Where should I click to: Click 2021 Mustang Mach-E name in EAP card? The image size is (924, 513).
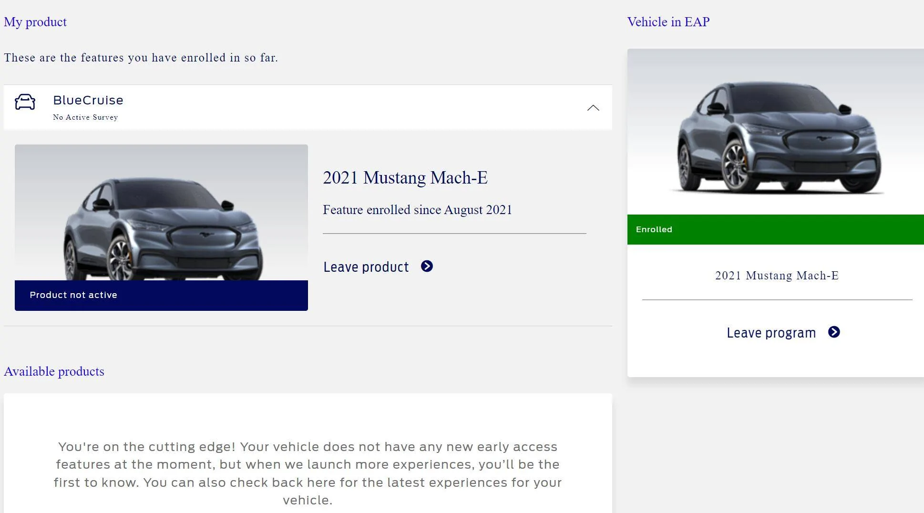click(x=777, y=276)
